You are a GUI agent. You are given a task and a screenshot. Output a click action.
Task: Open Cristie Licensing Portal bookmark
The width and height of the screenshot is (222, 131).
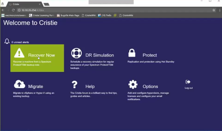[x=42, y=15]
